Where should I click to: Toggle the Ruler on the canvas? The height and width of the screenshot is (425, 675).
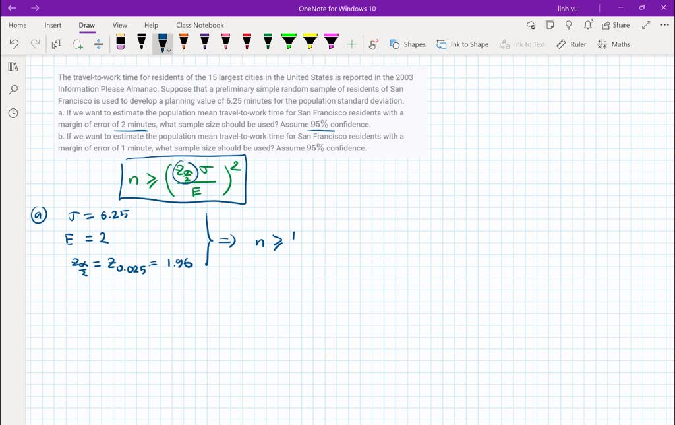(x=571, y=44)
